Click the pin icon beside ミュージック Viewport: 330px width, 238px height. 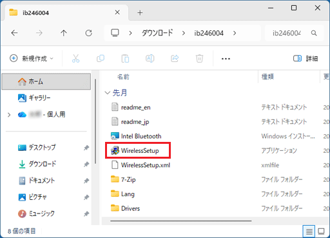tap(86, 213)
